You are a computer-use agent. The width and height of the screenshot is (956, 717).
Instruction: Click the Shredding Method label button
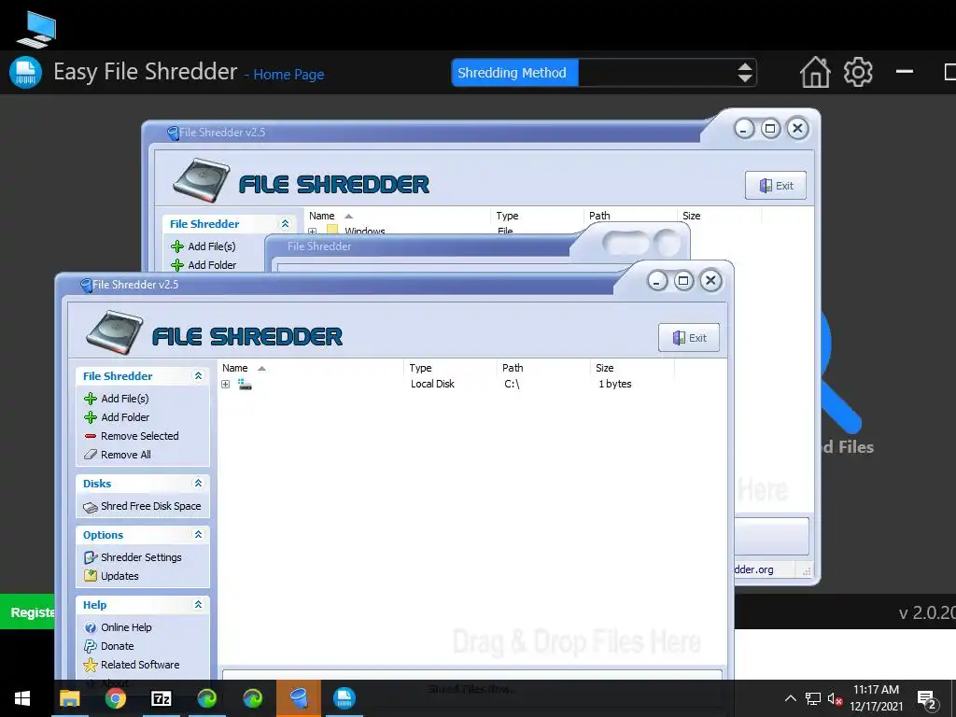coord(515,73)
